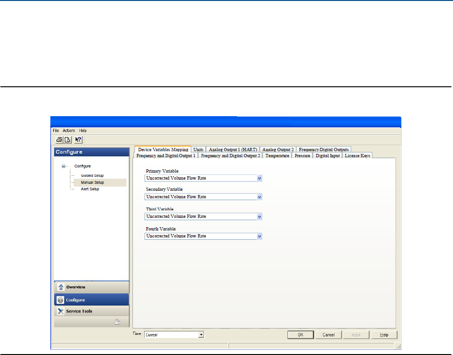Click the Print Preview toolbar icon

[68, 140]
